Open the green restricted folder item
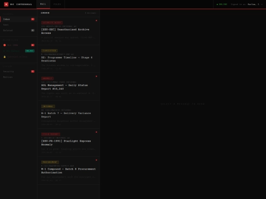 click(19, 51)
